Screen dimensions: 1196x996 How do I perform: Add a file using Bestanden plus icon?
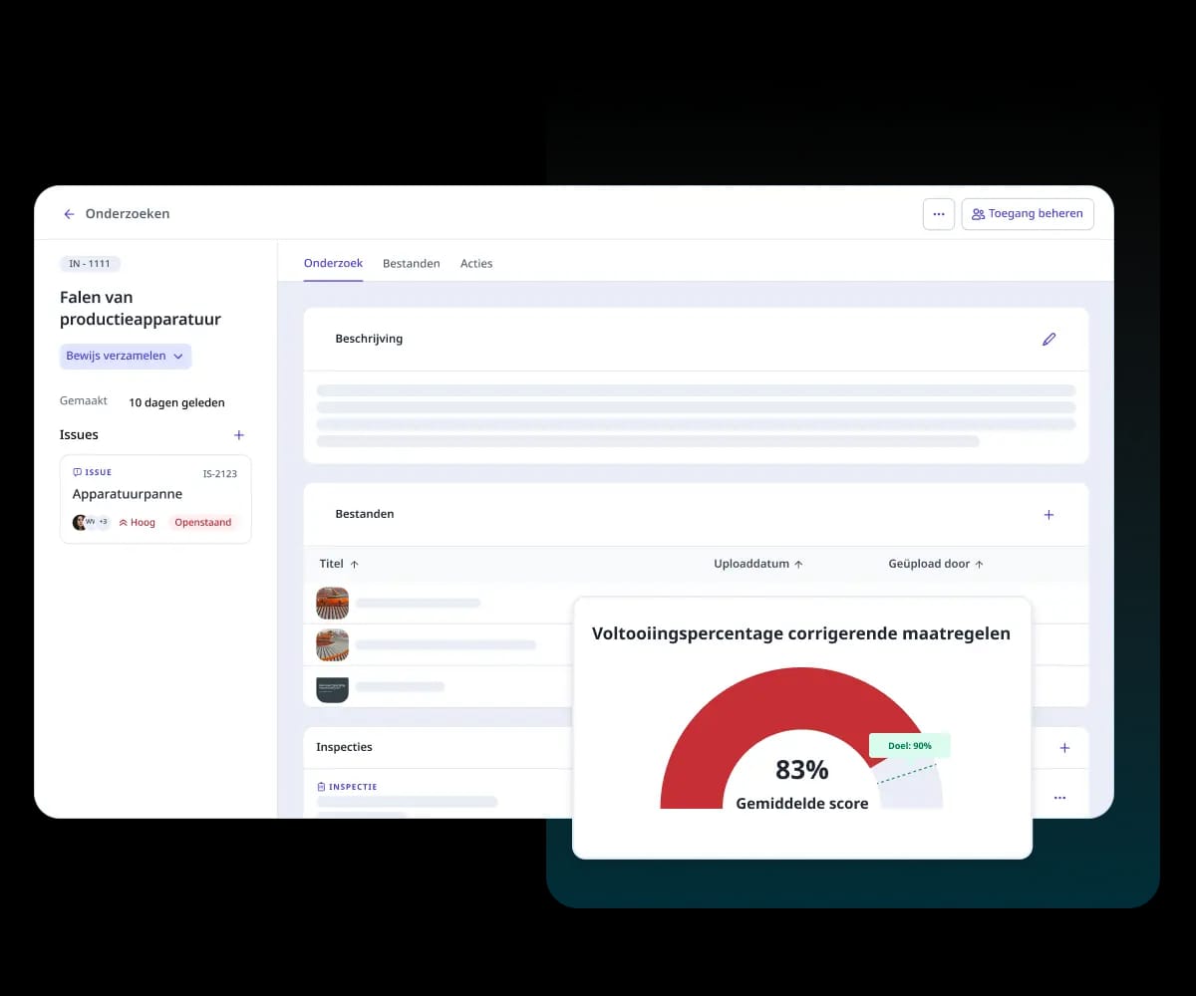tap(1048, 515)
